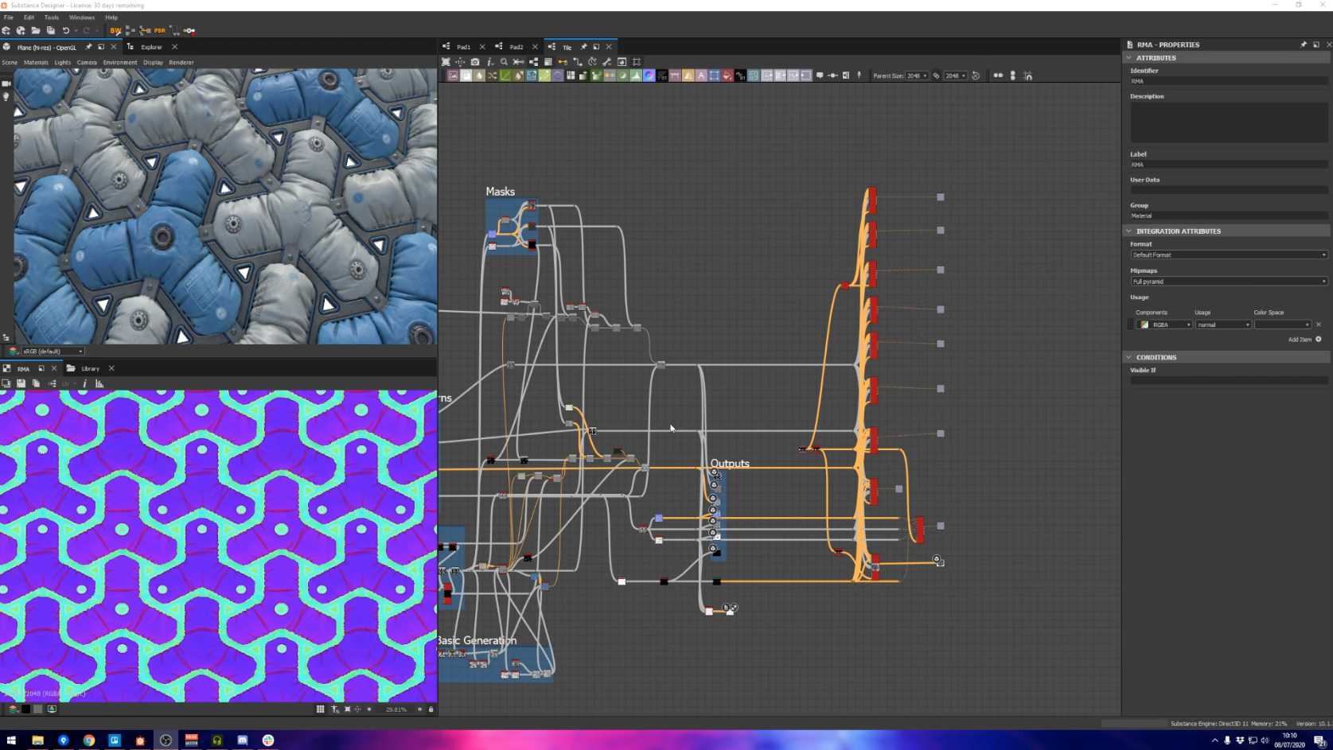Click the RGBA components color swatch
The height and width of the screenshot is (750, 1333).
click(1144, 325)
